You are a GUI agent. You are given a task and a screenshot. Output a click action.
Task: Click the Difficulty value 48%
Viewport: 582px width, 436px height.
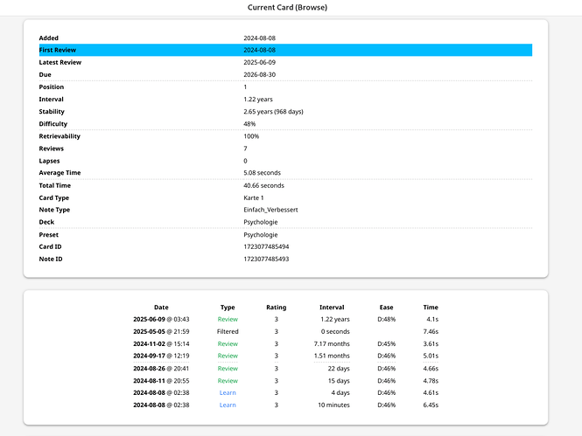[x=249, y=124]
